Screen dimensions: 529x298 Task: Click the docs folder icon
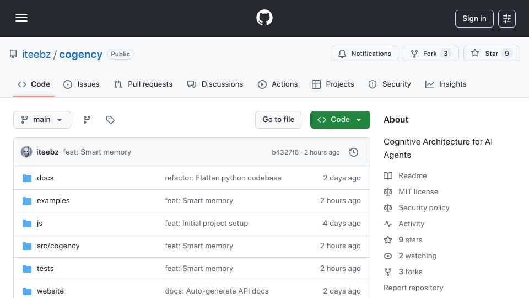27,178
